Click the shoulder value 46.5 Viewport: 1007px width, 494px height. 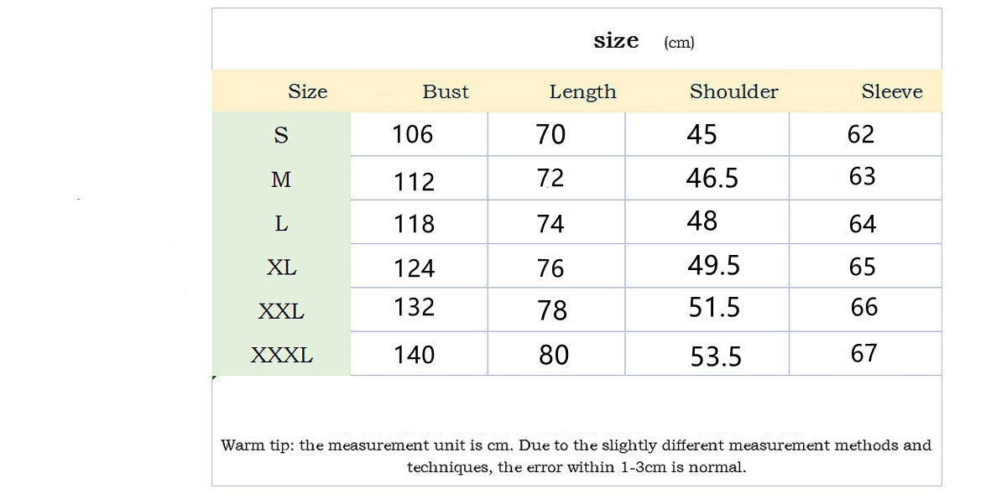coord(712,178)
